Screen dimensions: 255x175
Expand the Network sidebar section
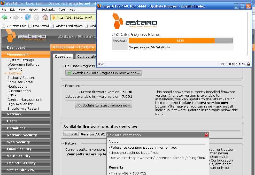26,114
